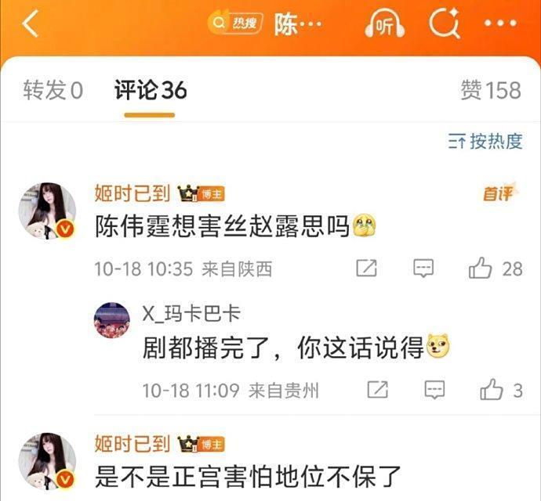
Task: Select the 评论 36 tab
Action: 150,90
